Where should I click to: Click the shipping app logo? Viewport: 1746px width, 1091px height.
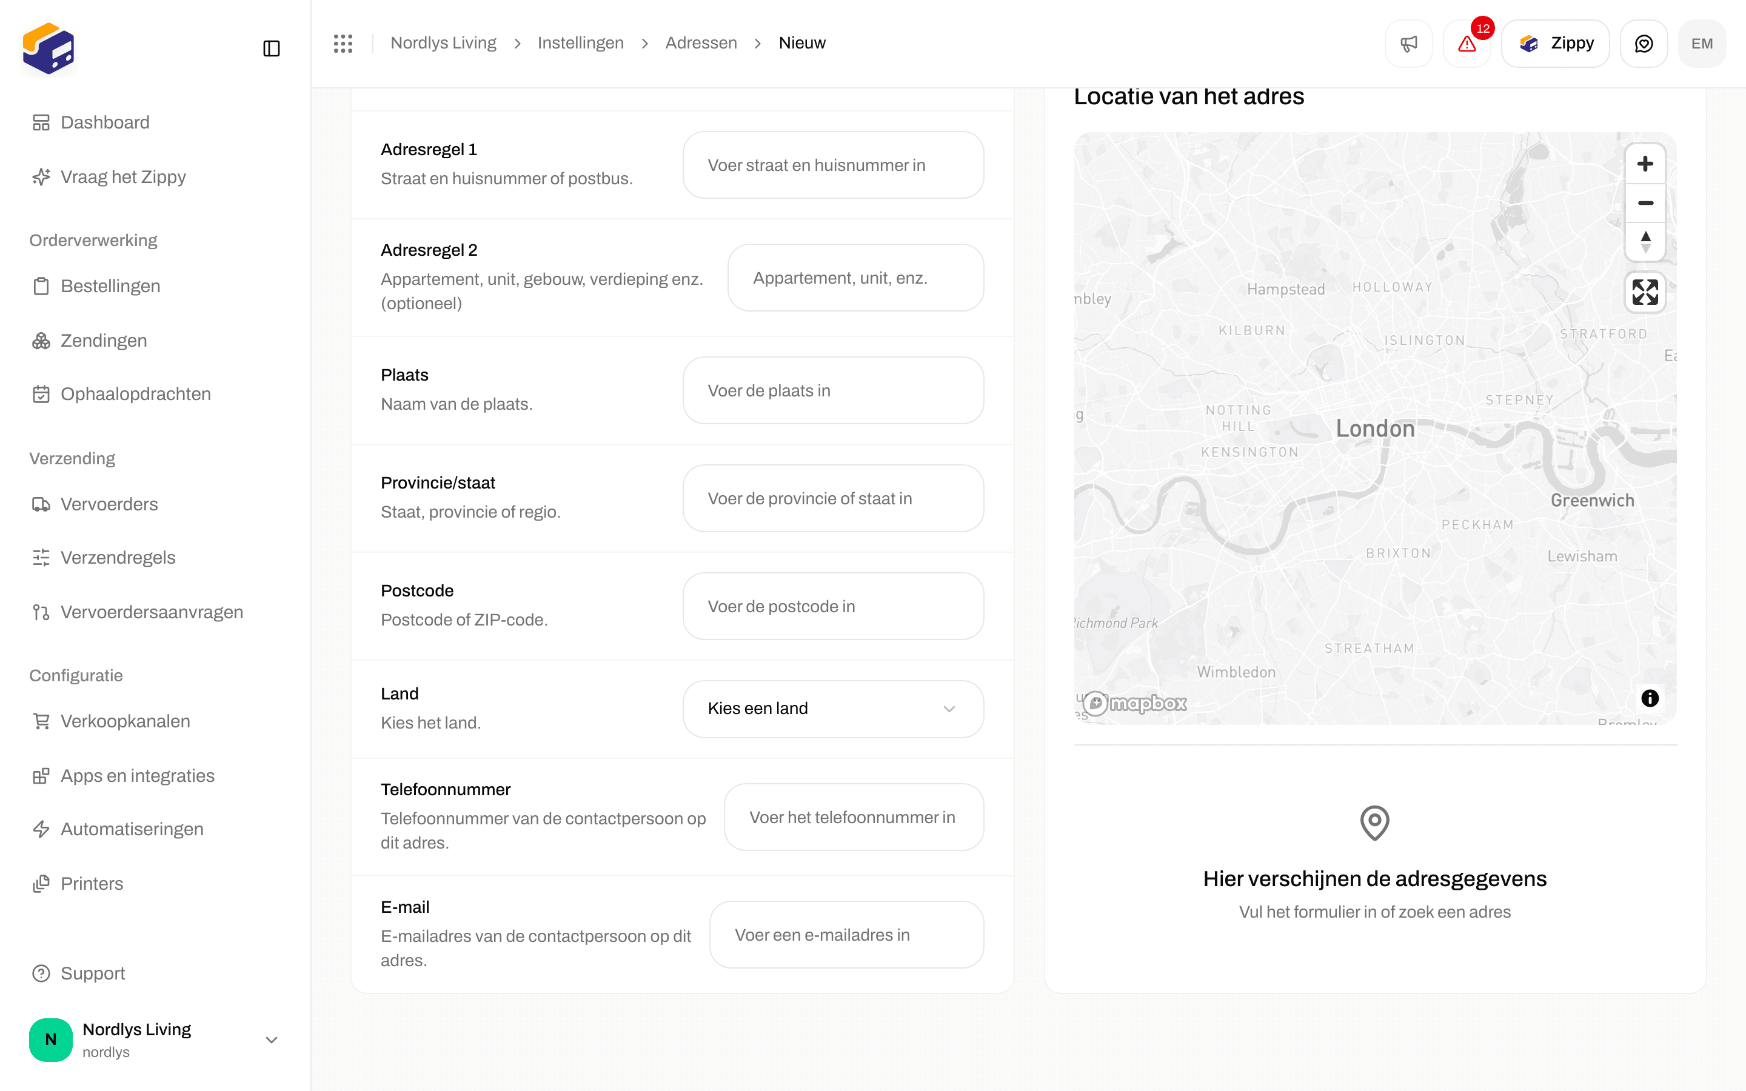tap(48, 48)
